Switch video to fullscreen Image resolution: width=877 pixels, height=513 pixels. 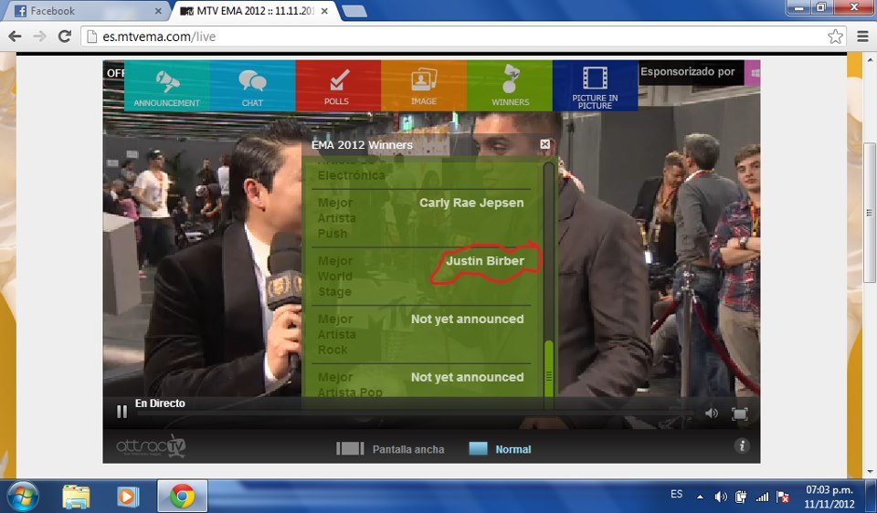click(740, 414)
